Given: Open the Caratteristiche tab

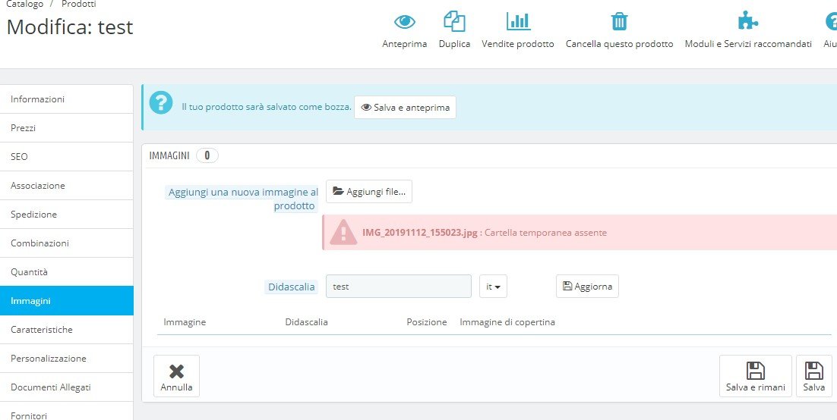Looking at the screenshot, I should point(66,329).
